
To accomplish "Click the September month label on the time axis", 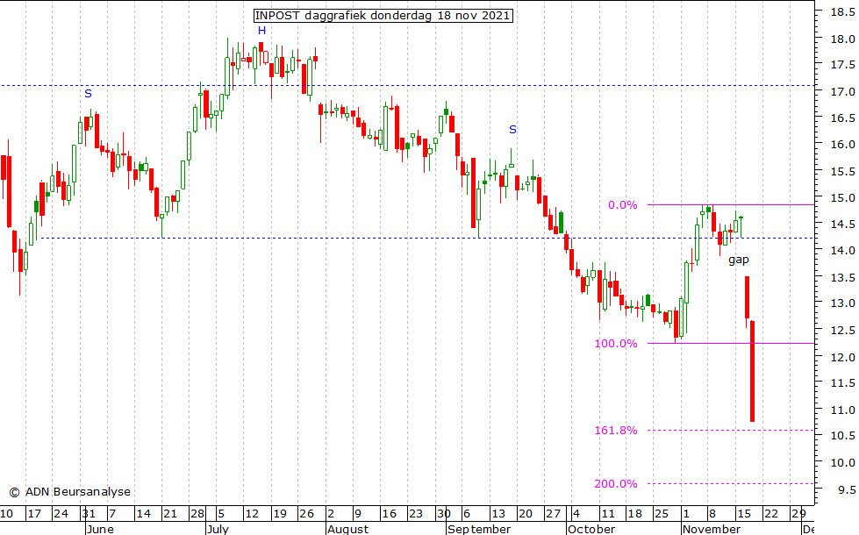I will (x=479, y=529).
